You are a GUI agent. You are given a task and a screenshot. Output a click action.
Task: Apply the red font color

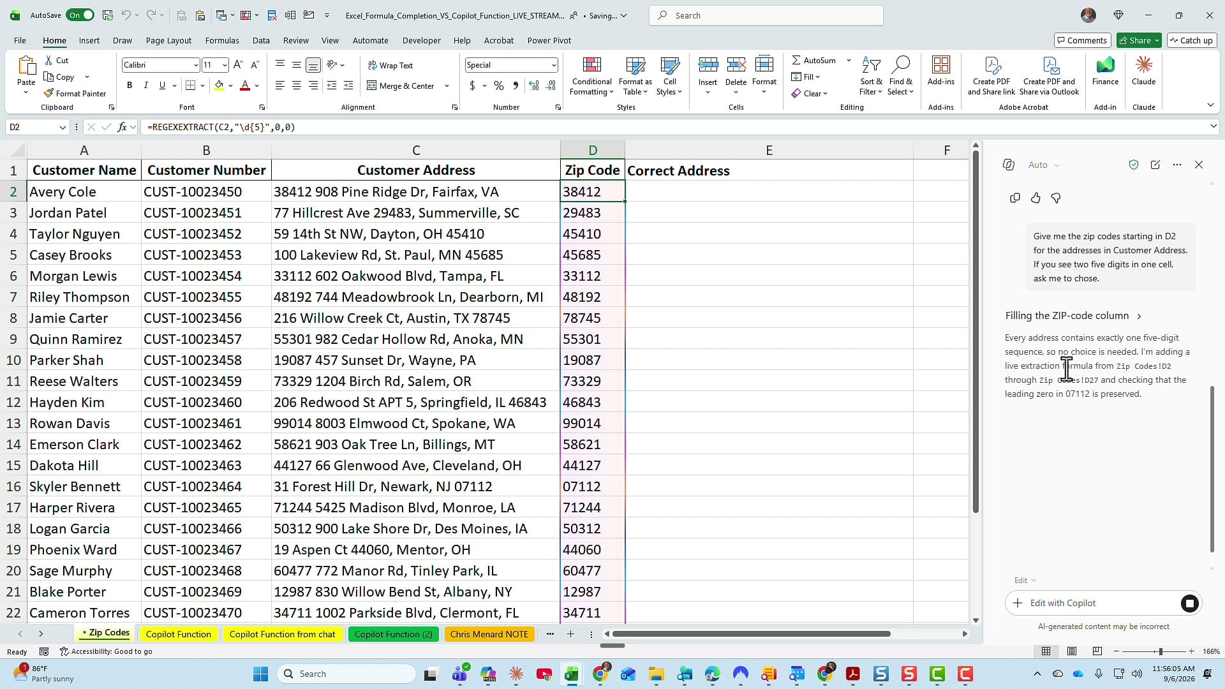[244, 85]
